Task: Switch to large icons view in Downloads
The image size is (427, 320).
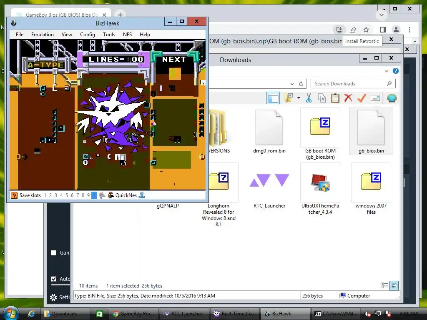Action: tap(394, 285)
